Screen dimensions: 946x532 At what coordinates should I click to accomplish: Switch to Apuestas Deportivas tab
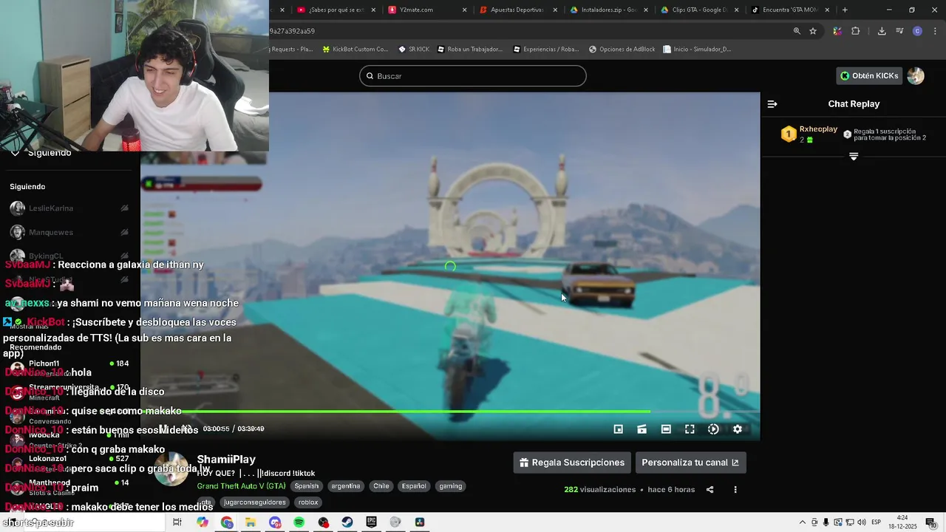click(517, 10)
